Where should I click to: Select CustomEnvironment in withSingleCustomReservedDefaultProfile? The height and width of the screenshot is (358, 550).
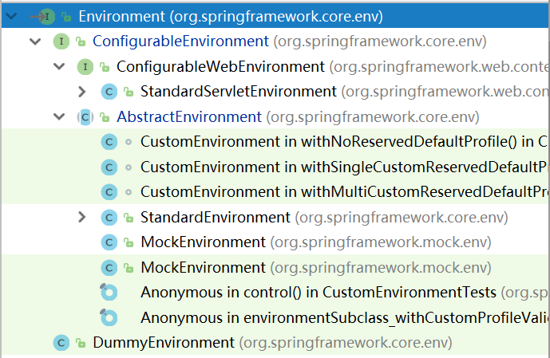point(275,167)
